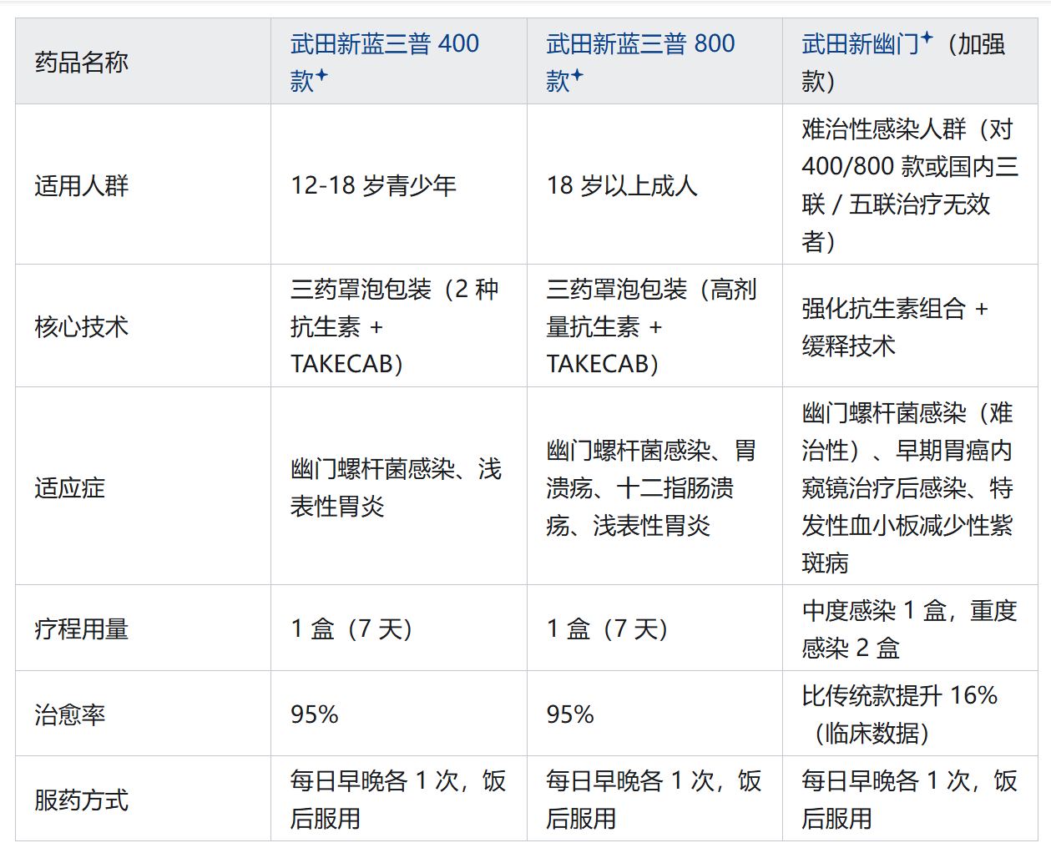Open the 武田新蓝三普 800 款 link

(x=640, y=62)
